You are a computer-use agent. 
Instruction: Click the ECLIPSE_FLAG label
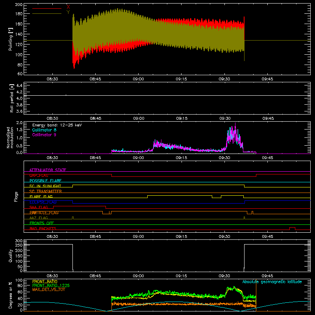point(43,202)
